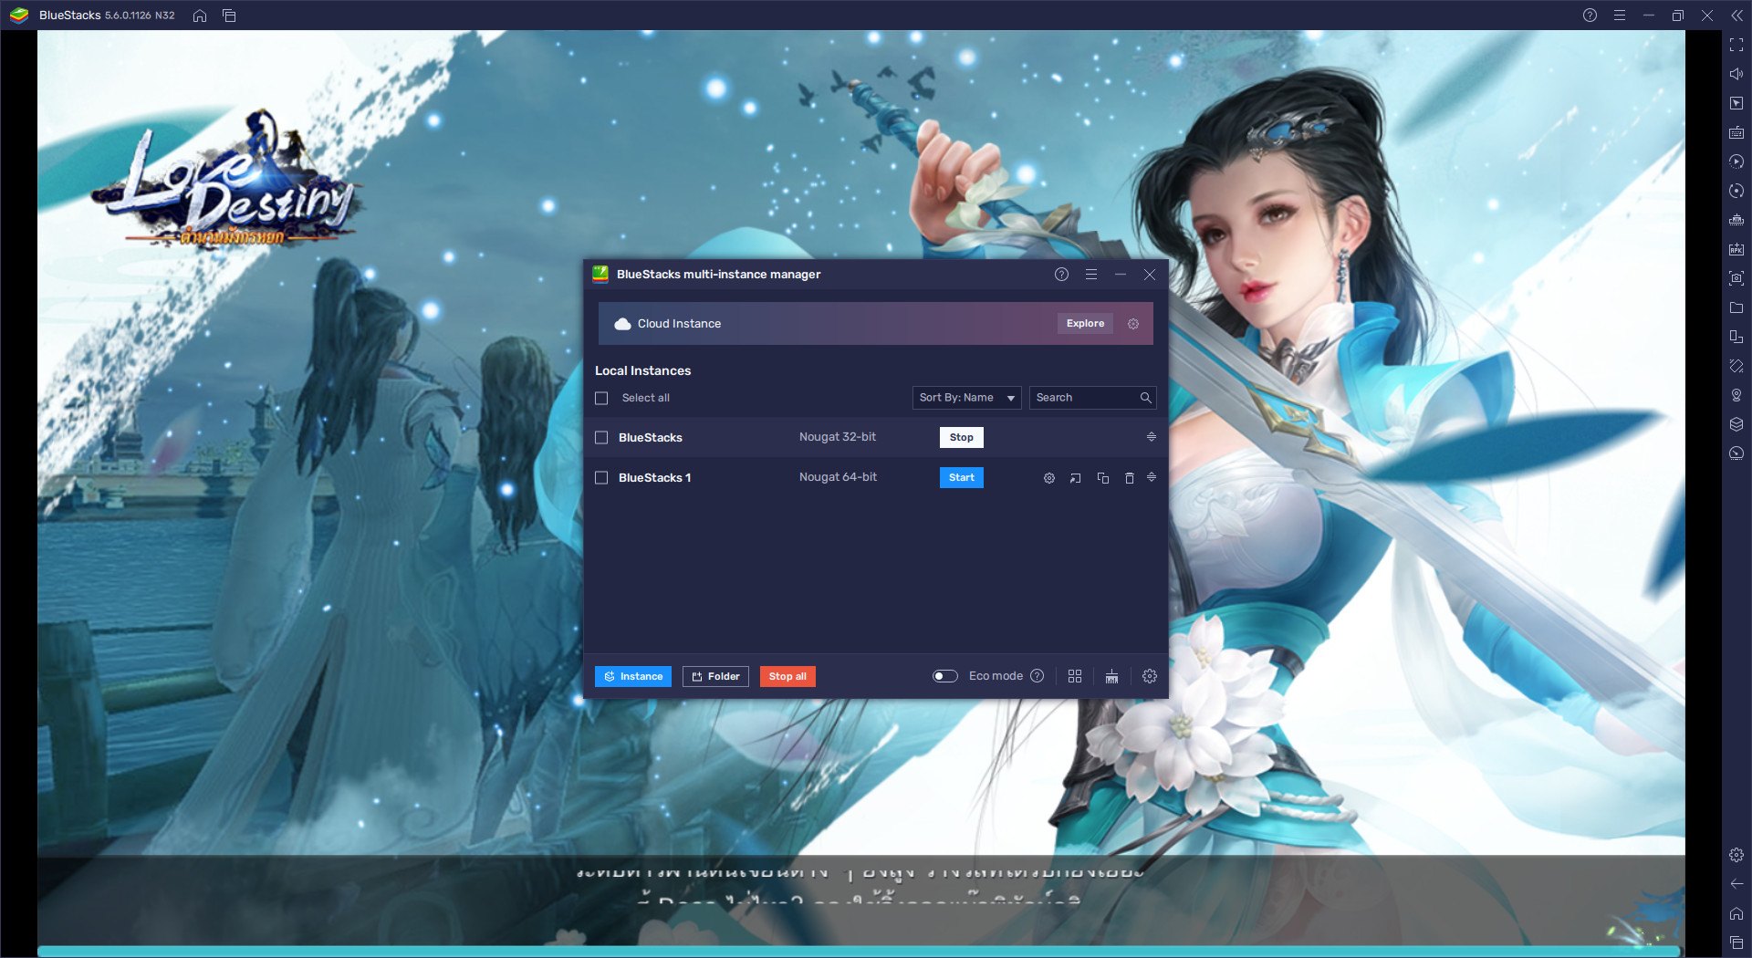Click the Nougat 64-bit label
The height and width of the screenshot is (958, 1752).
838,477
